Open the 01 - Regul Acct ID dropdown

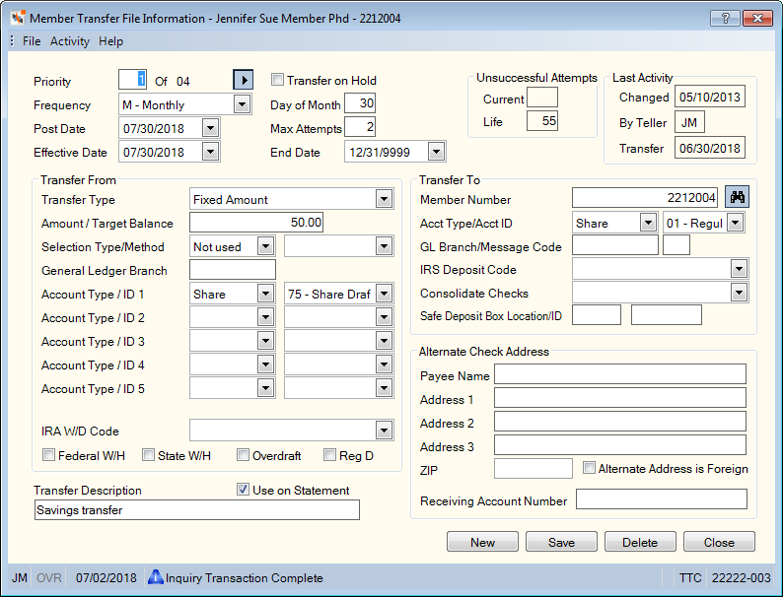[735, 223]
